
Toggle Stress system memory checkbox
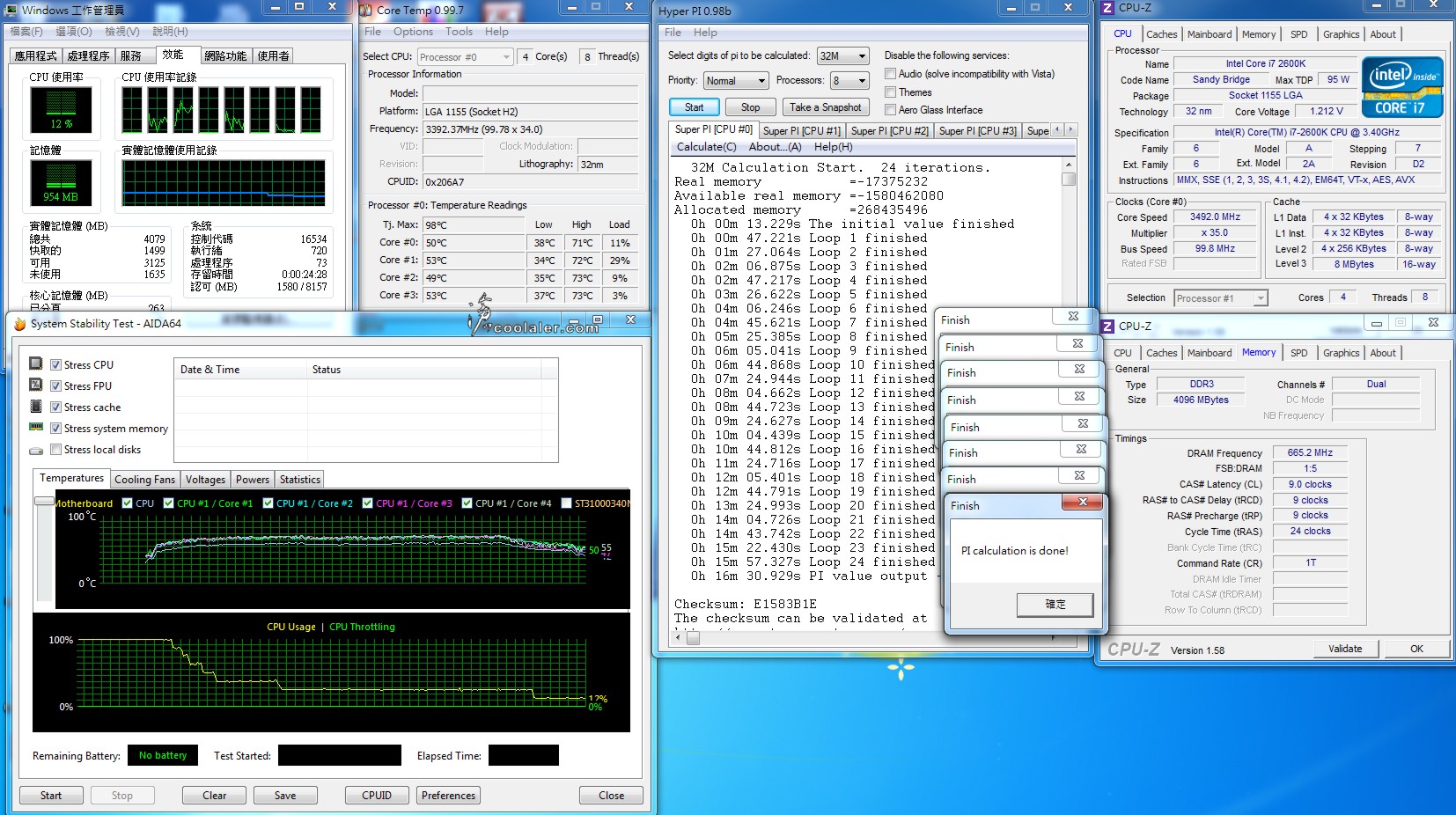tap(56, 429)
